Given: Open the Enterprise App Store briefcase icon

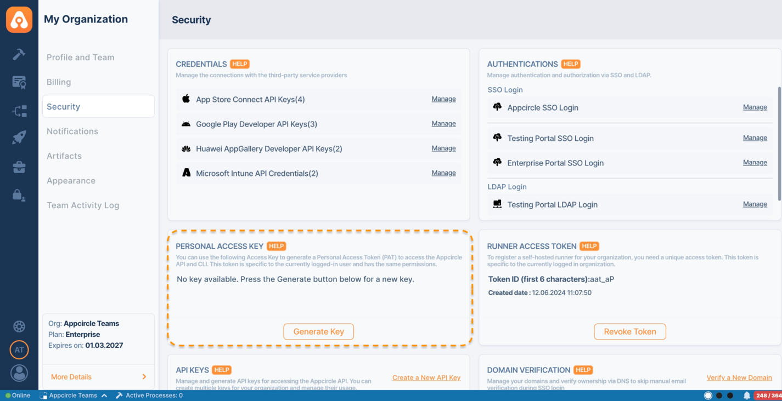Looking at the screenshot, I should point(19,167).
